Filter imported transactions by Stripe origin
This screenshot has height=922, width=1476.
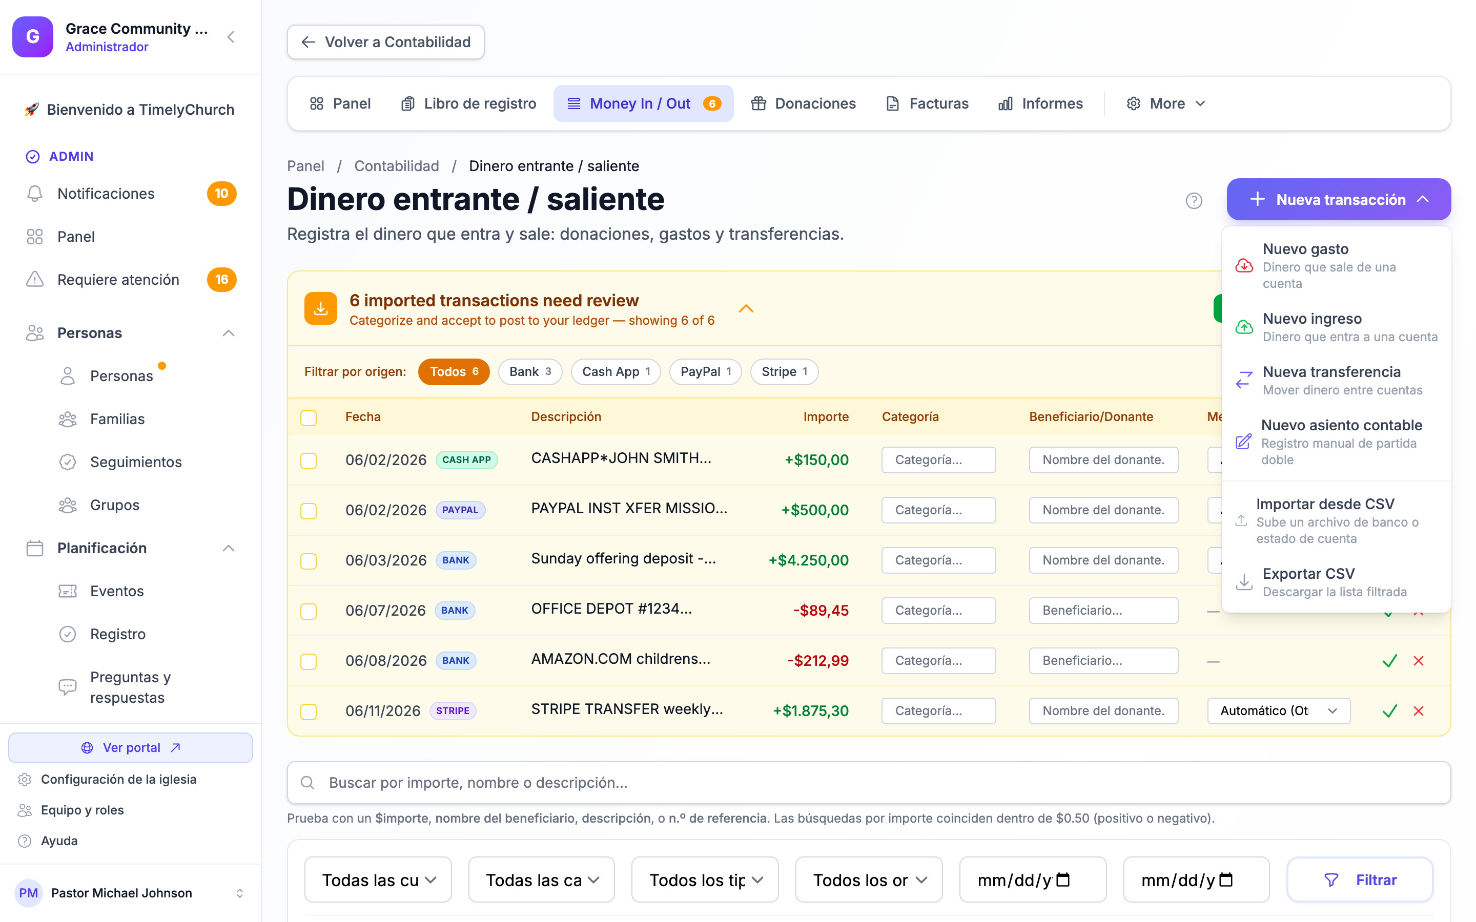(784, 371)
